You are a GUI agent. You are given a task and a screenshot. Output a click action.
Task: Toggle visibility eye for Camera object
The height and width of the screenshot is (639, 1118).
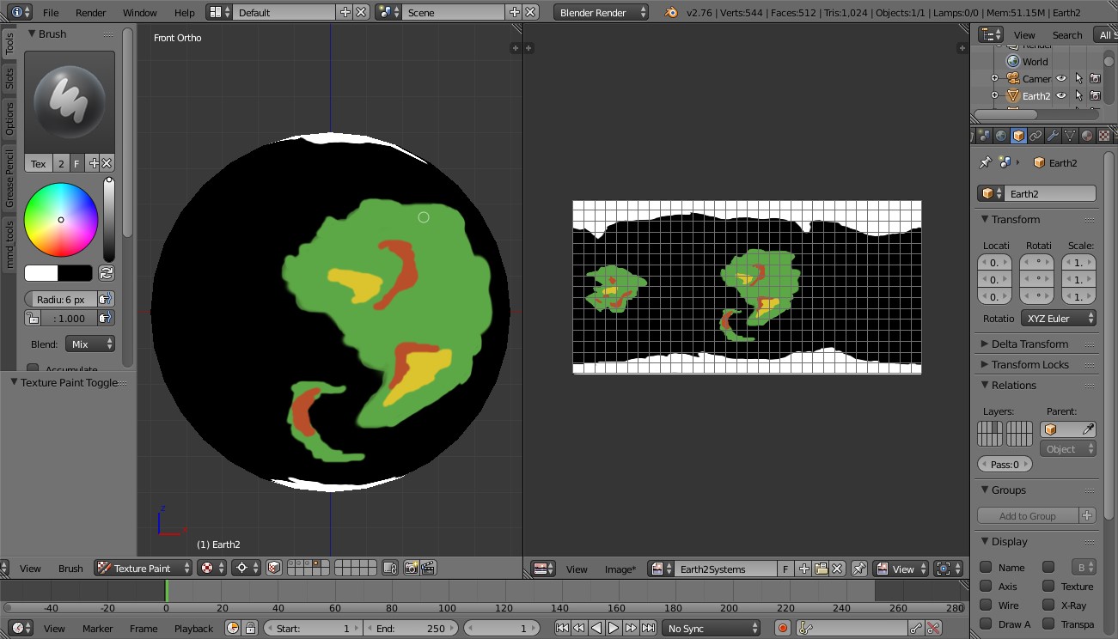click(1061, 78)
